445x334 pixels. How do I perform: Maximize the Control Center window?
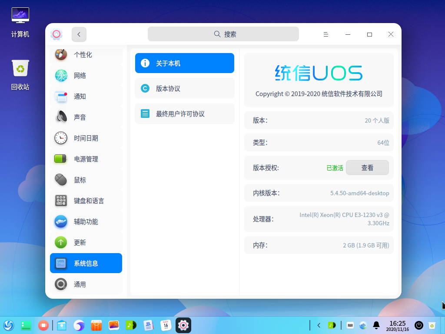[369, 34]
